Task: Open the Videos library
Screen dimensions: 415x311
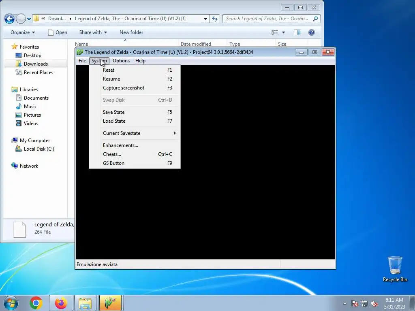Action: [x=31, y=123]
